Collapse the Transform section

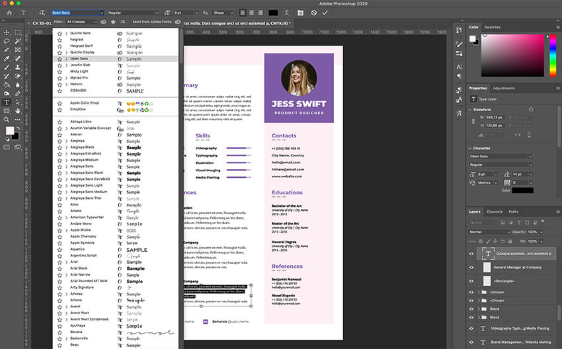click(470, 110)
